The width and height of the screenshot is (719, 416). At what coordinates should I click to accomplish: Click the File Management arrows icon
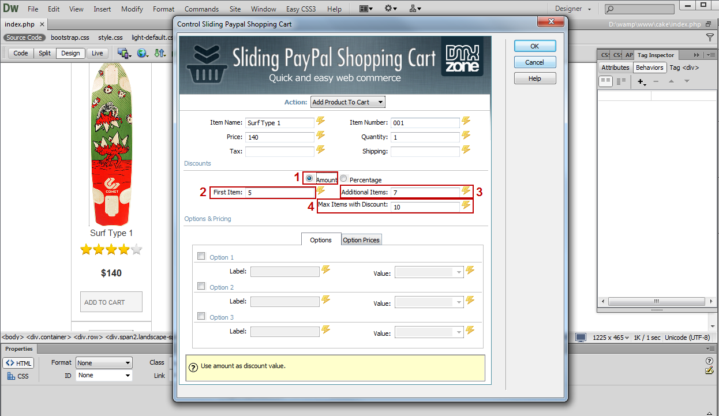pyautogui.click(x=160, y=53)
